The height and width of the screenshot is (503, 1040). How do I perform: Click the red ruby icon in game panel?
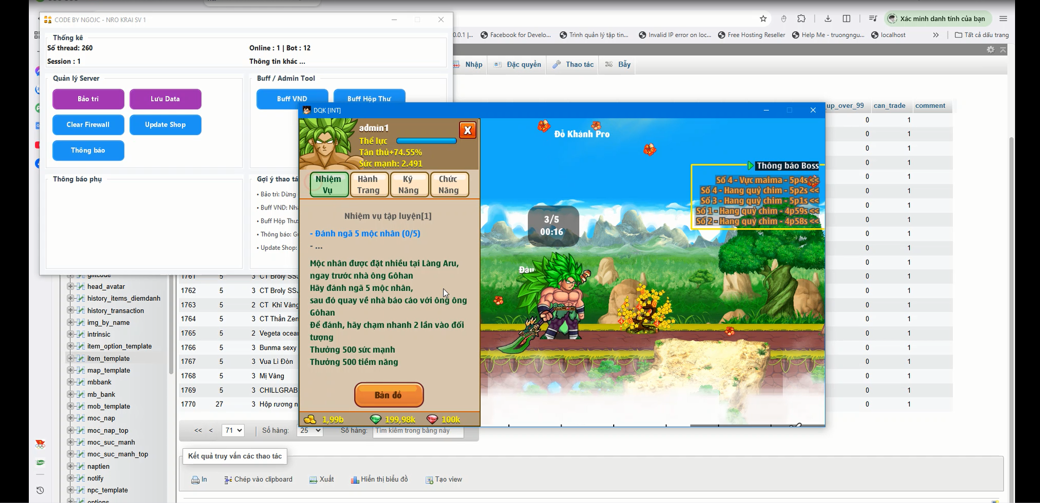432,419
